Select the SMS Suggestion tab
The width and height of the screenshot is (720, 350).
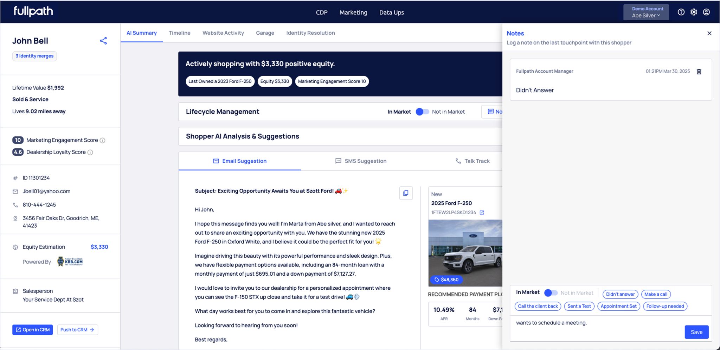361,161
